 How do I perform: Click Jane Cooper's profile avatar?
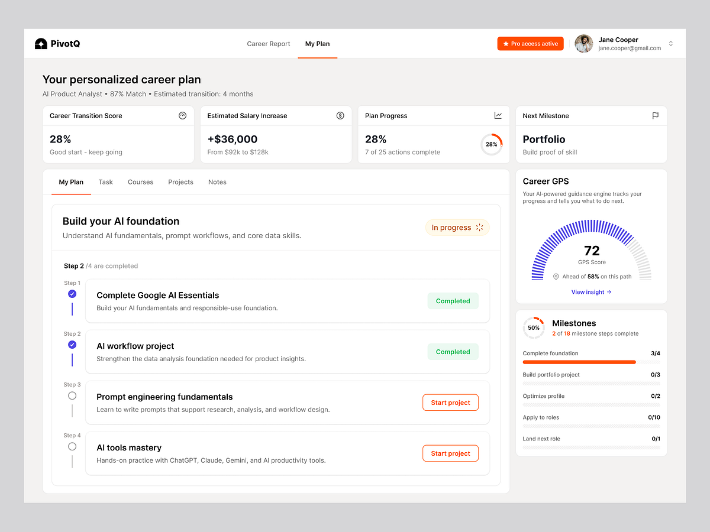pos(584,44)
